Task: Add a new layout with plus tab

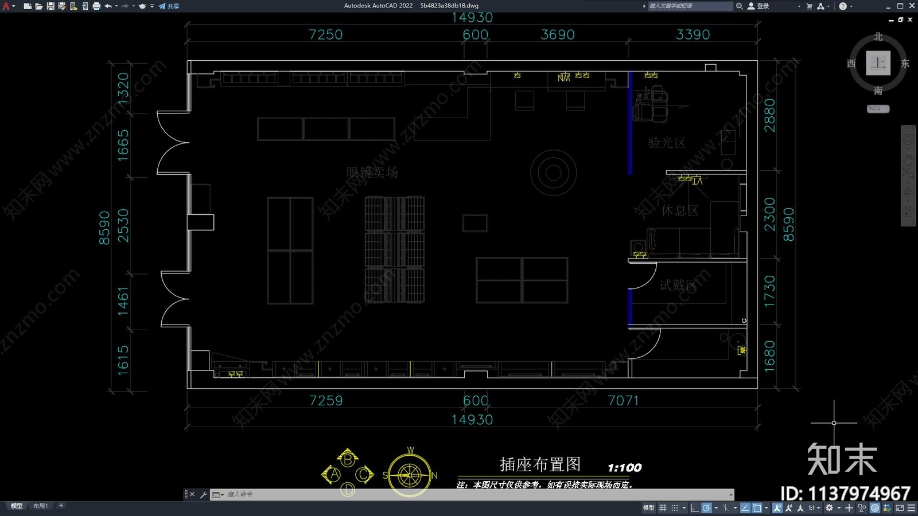Action: [x=61, y=506]
